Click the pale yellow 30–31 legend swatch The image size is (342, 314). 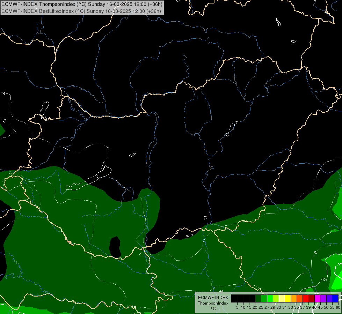(x=282, y=298)
